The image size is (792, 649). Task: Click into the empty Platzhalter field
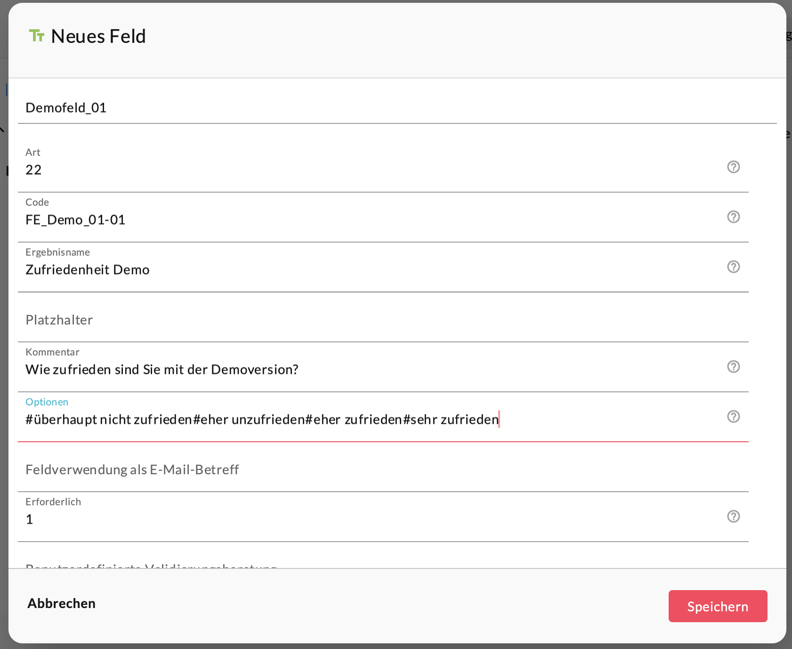pos(367,320)
